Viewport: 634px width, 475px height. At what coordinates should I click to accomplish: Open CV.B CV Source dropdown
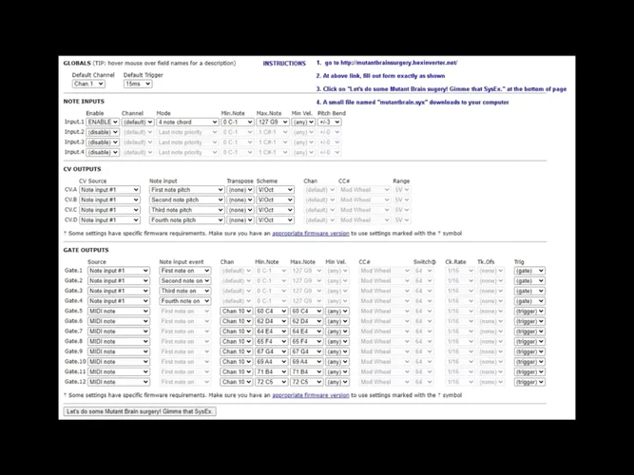click(109, 199)
